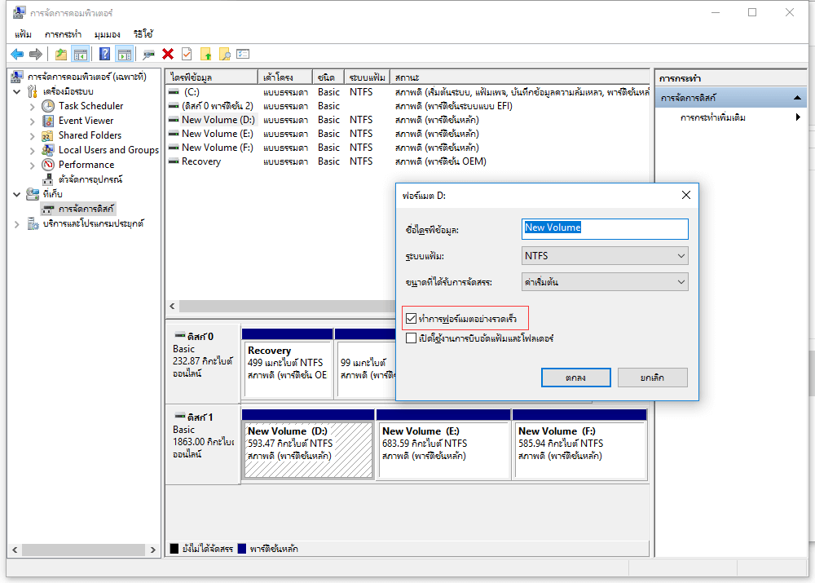Click the blue Back arrow in toolbar
This screenshot has width=815, height=583.
16,54
